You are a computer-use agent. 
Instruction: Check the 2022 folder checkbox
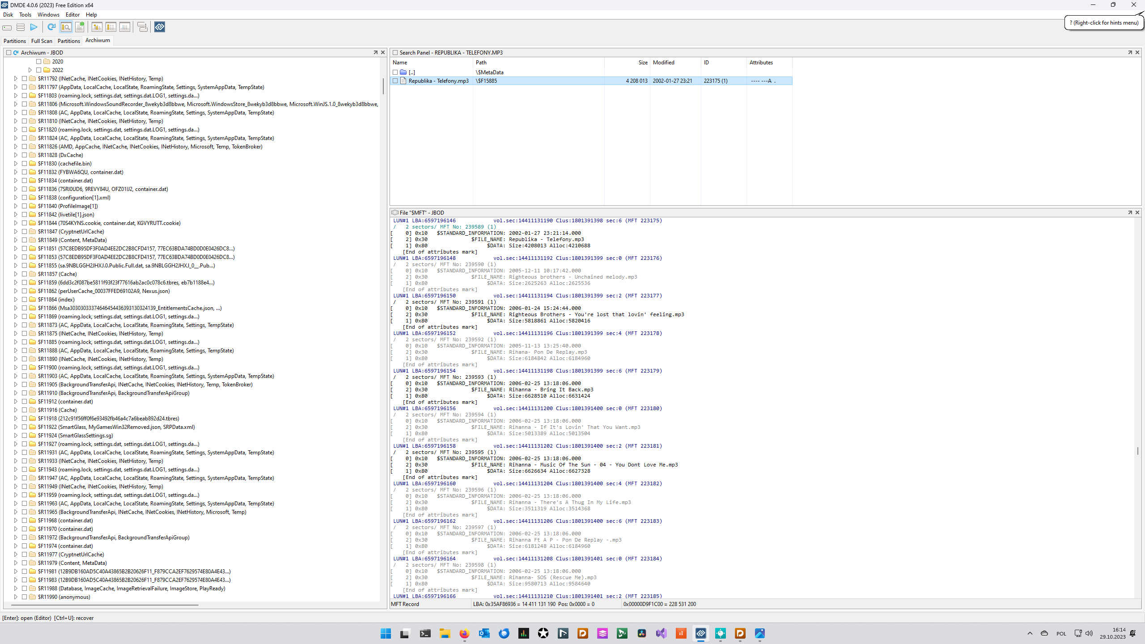tap(39, 70)
